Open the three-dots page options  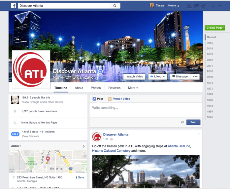coord(195,77)
